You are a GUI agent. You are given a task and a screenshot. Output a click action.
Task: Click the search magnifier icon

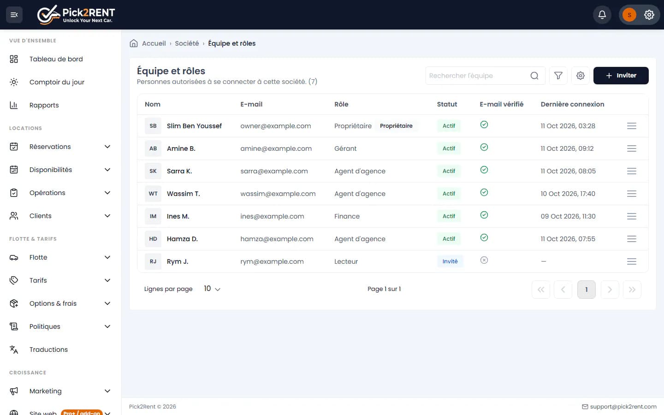pyautogui.click(x=534, y=76)
